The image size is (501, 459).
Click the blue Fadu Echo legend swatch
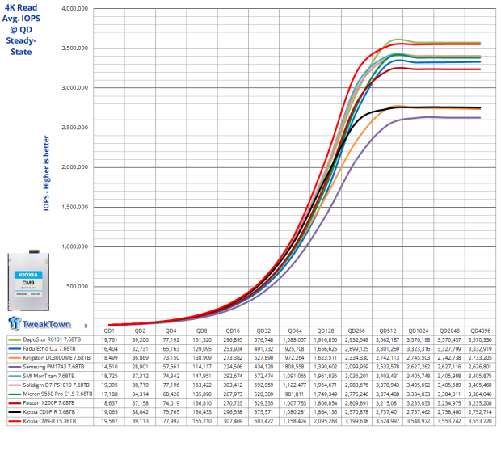[x=15, y=349]
